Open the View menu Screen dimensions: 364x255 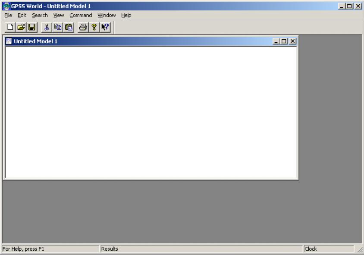[x=59, y=16]
